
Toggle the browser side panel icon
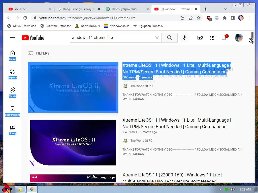[x=233, y=18]
